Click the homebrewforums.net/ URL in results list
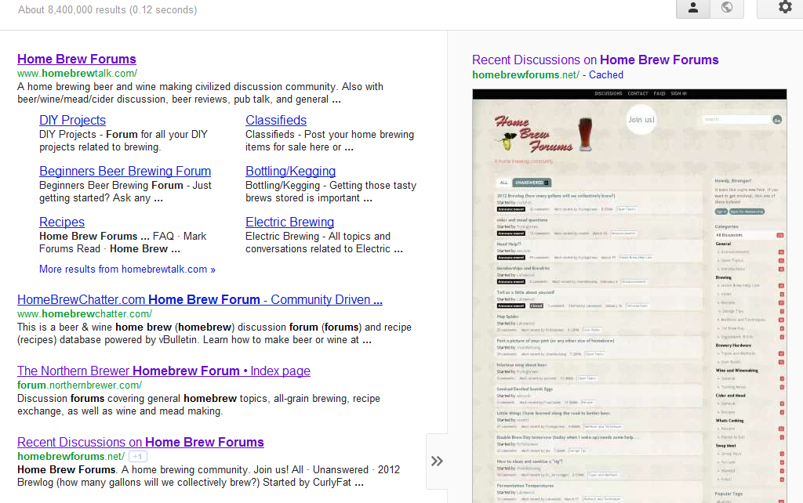The width and height of the screenshot is (803, 503). (71, 457)
